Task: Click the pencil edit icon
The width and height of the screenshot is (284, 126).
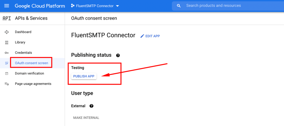Action: [142, 36]
